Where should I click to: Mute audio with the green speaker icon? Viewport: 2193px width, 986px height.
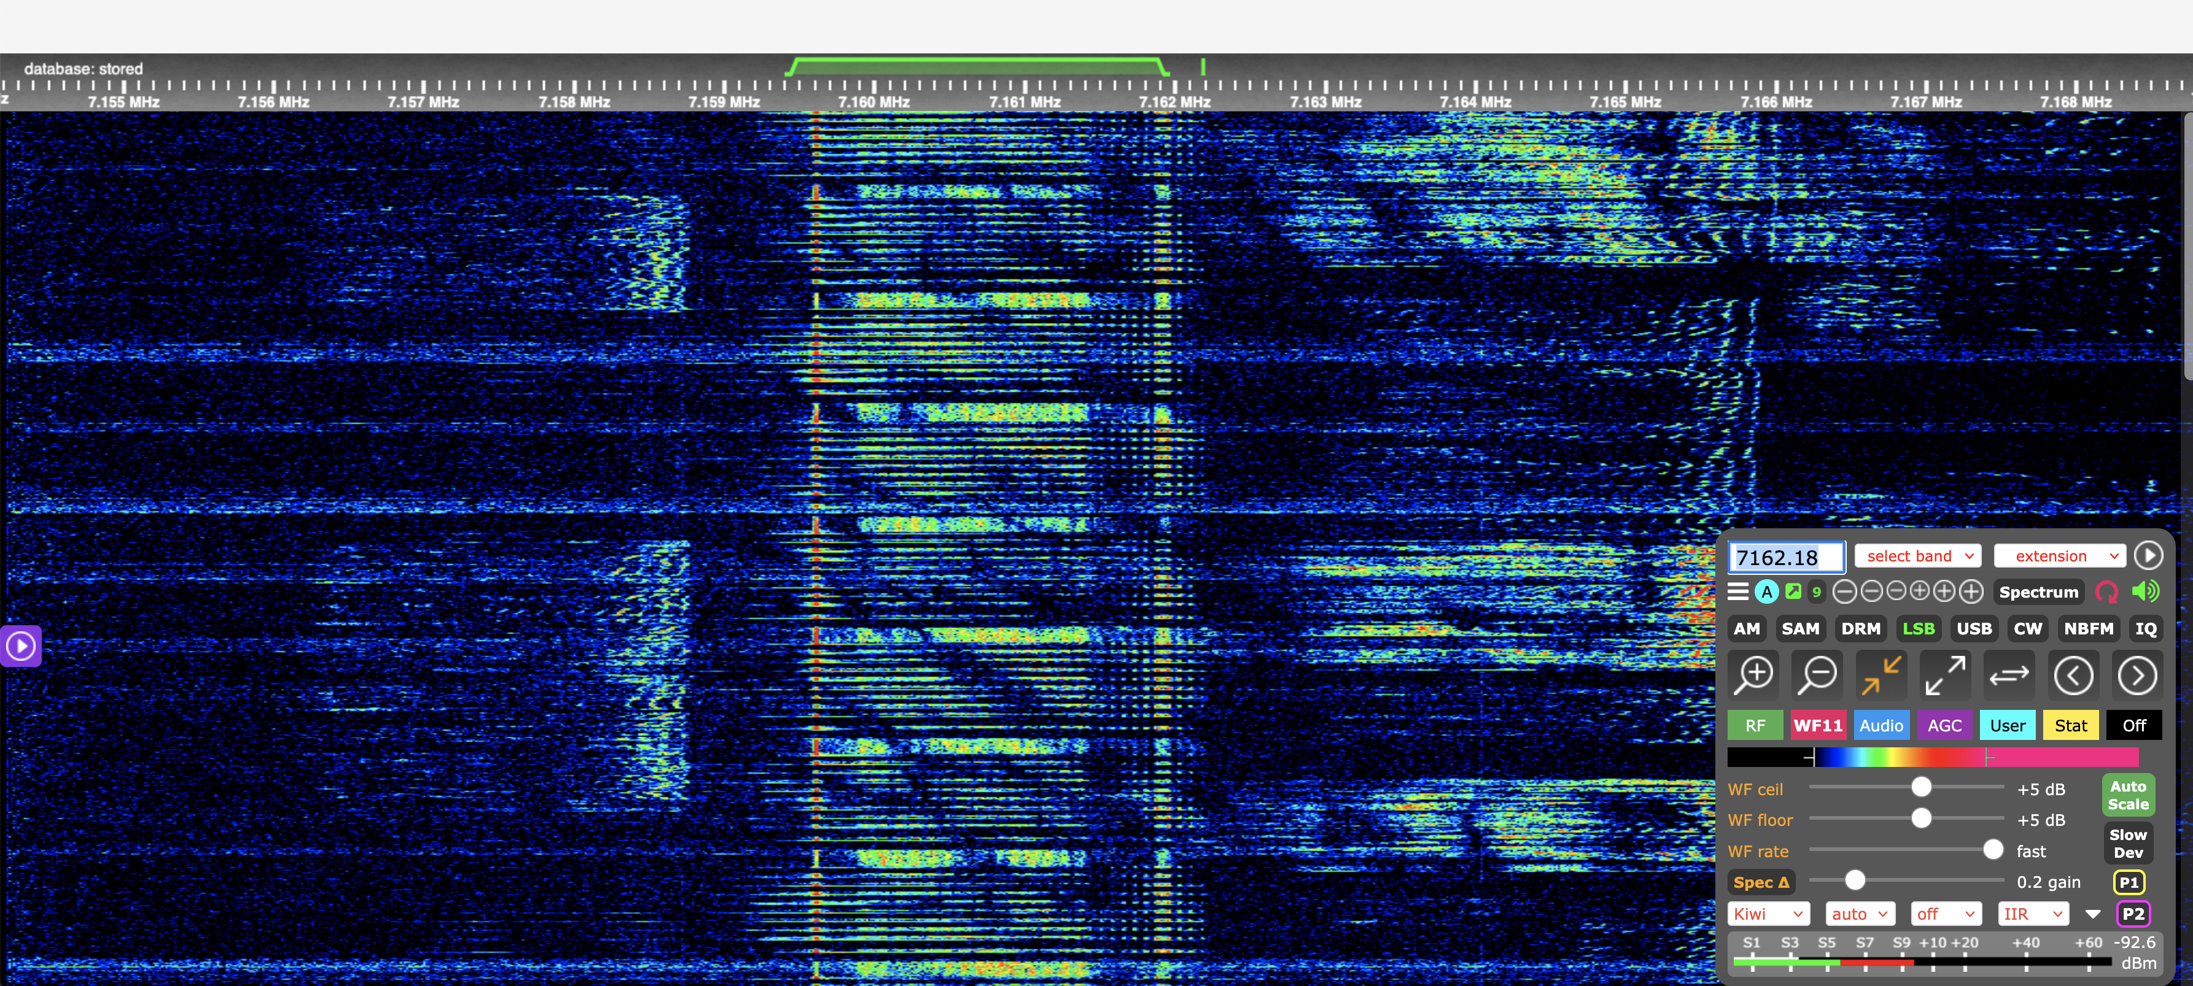click(x=2145, y=591)
